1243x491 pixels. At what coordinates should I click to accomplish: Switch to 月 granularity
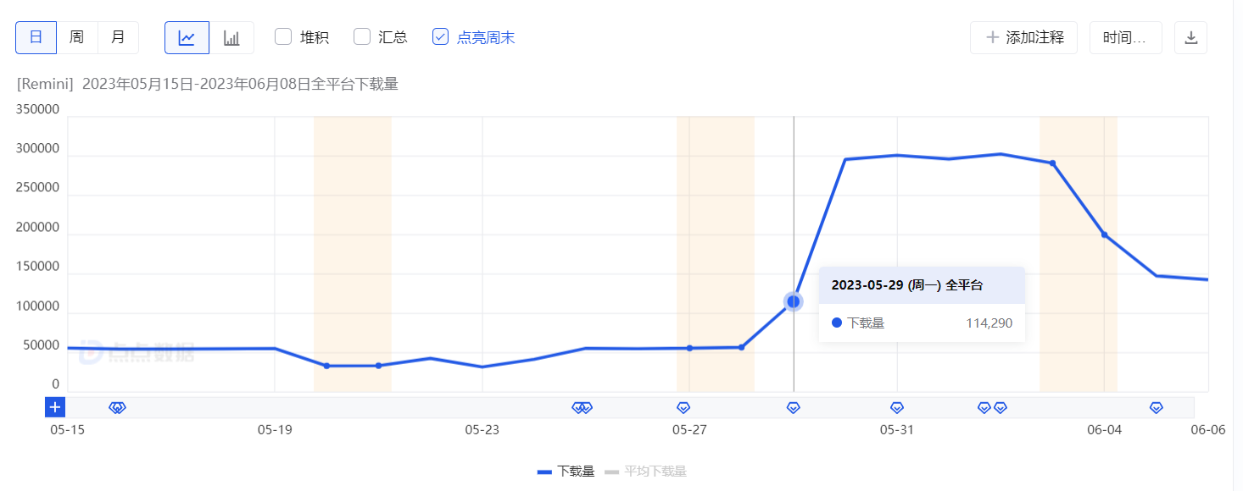tap(119, 37)
